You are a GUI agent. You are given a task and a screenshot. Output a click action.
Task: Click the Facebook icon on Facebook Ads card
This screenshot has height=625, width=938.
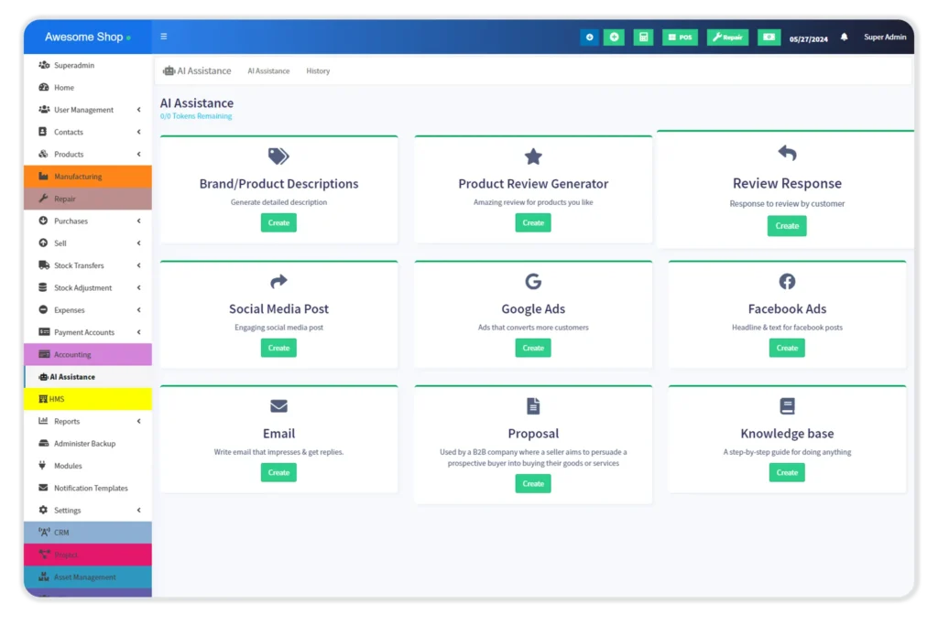click(x=787, y=281)
